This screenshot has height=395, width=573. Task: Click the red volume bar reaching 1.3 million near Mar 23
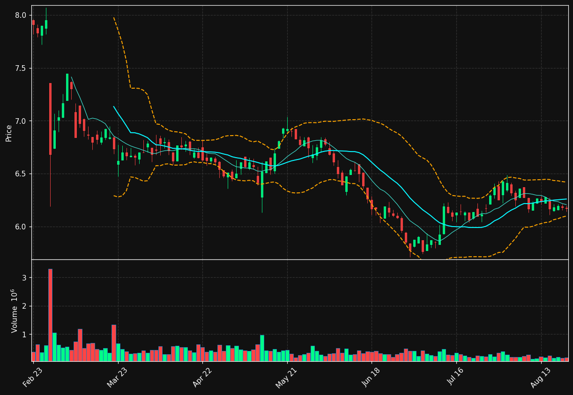[114, 343]
